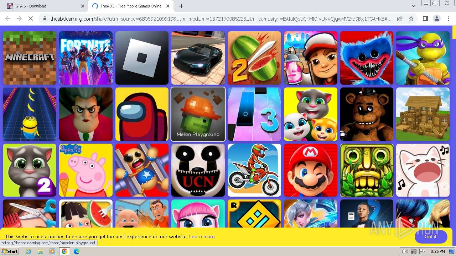This screenshot has height=256, width=456.
Task: Open the Windows Start menu
Action: point(10,251)
